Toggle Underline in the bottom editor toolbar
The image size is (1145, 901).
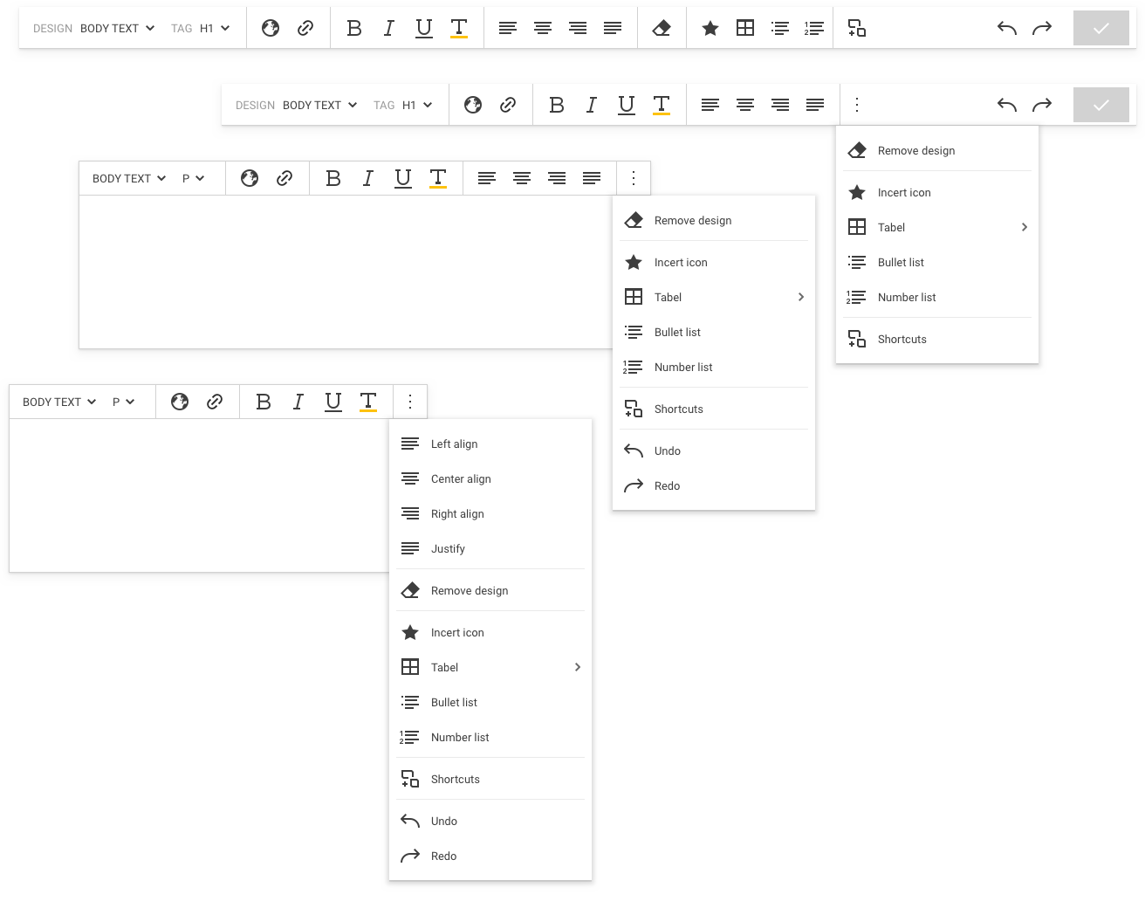point(333,402)
